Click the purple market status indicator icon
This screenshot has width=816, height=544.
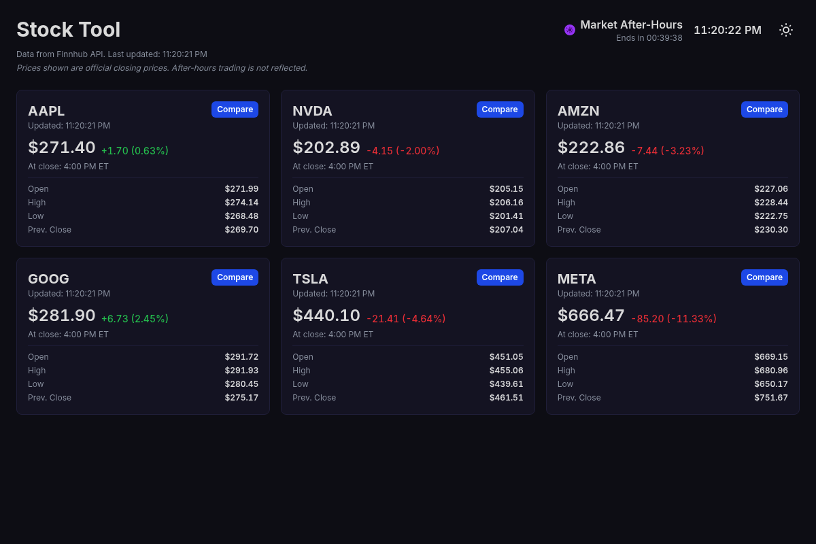[569, 30]
